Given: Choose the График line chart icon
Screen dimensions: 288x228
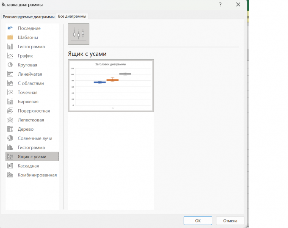Looking at the screenshot, I should click(x=10, y=56).
